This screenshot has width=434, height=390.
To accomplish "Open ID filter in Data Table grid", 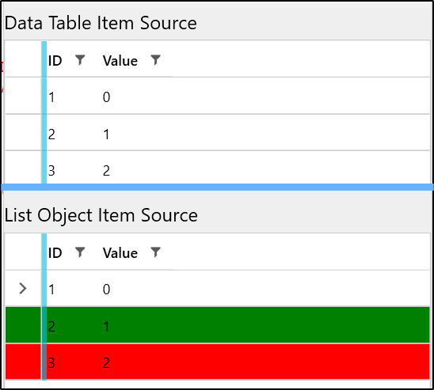I will (80, 59).
